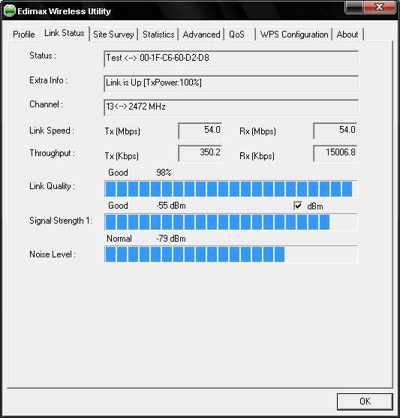Go to the Advanced tab

point(202,34)
